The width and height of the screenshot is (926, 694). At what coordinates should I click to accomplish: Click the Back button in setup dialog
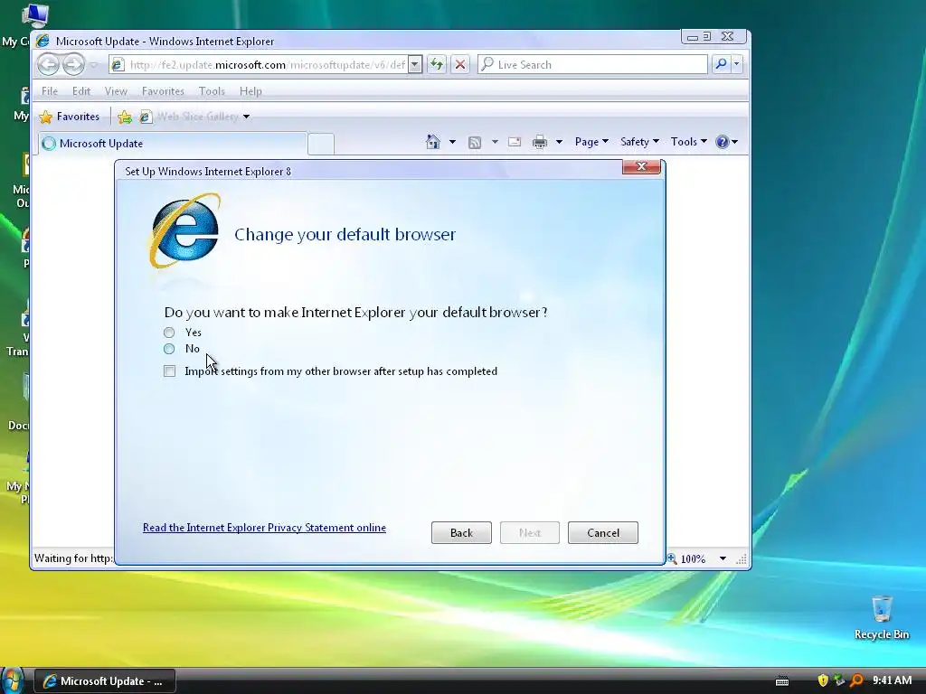click(461, 533)
